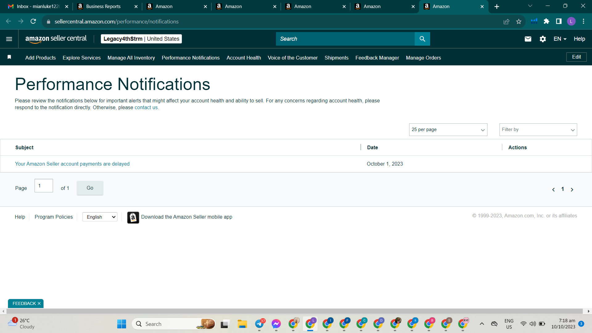Close the FEEDBACK tab widget

39,303
